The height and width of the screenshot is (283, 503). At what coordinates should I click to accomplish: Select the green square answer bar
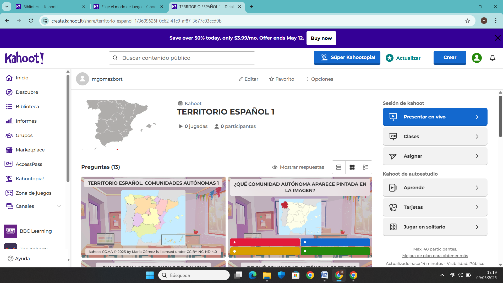335,251
